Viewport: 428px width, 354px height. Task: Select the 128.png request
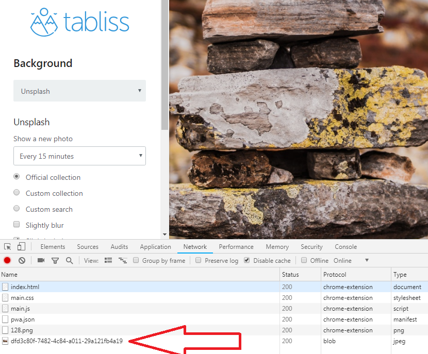(x=214, y=330)
